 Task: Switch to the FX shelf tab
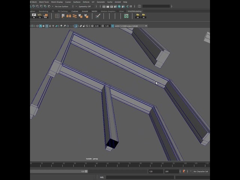[53, 11]
